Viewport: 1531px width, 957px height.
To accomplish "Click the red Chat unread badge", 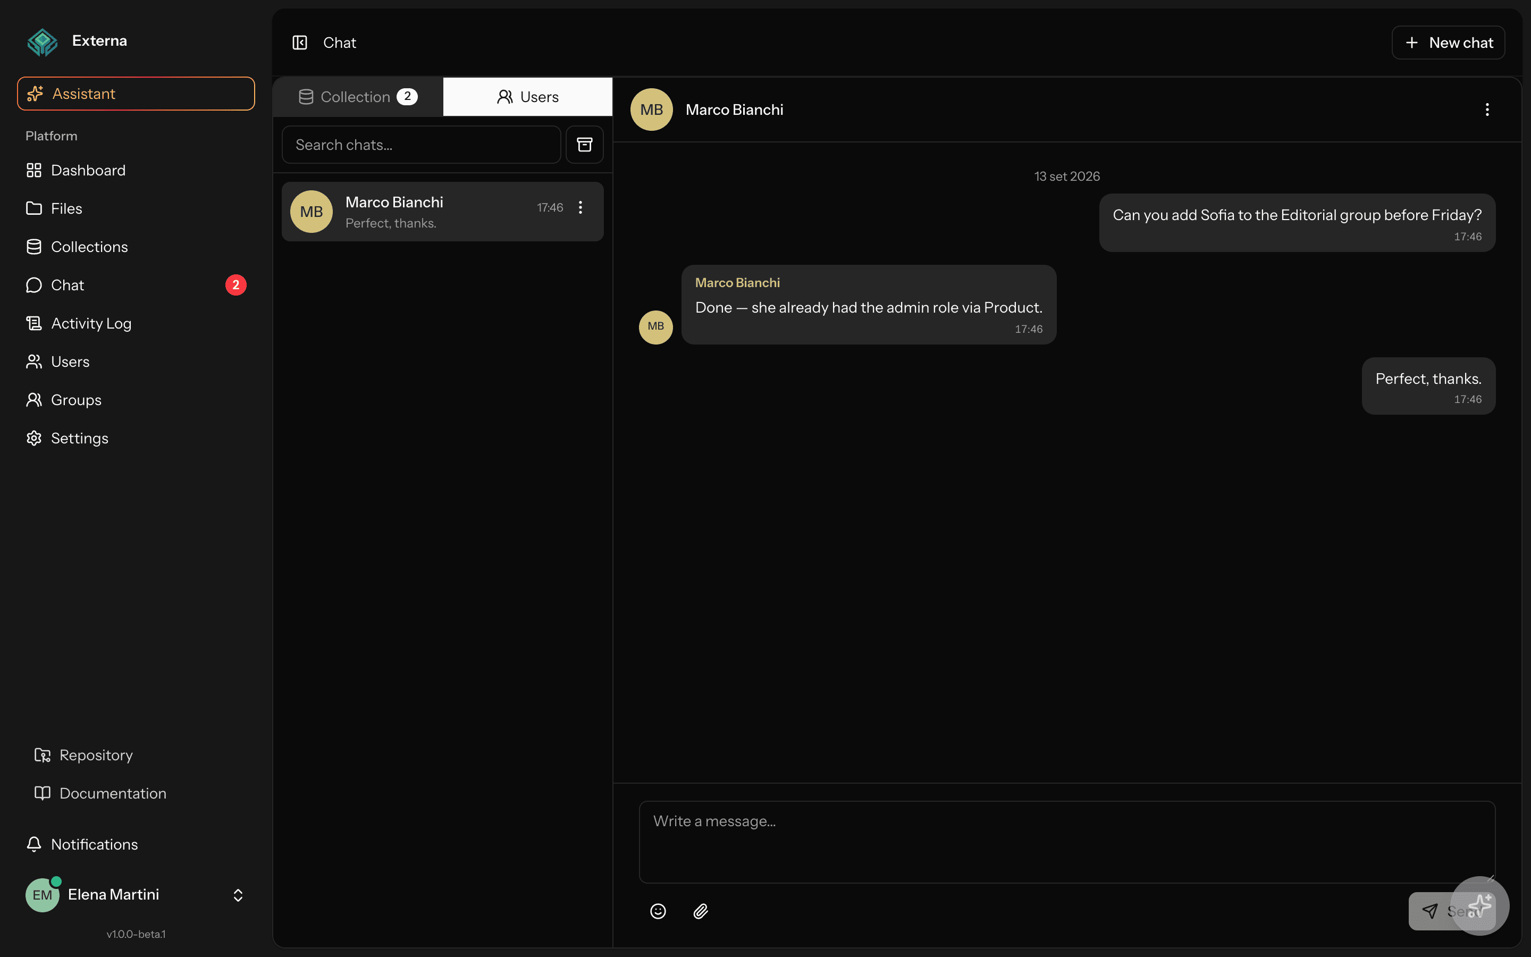I will point(236,285).
